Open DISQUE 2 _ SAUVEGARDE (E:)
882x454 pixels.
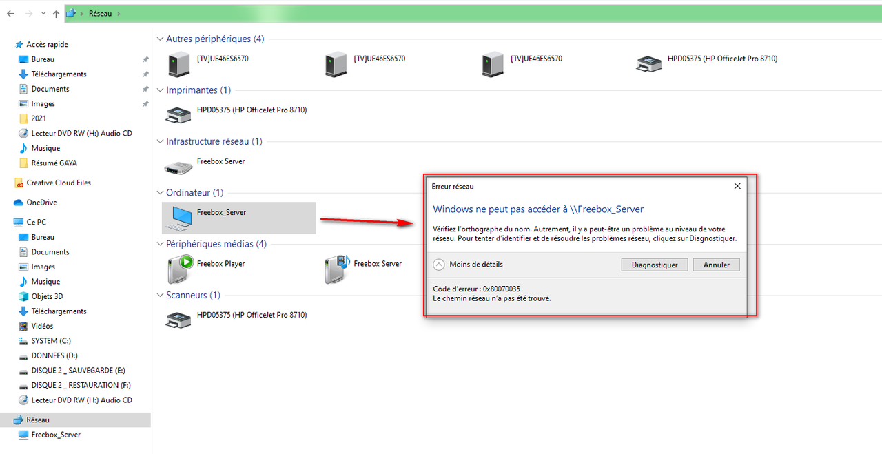[x=78, y=371]
